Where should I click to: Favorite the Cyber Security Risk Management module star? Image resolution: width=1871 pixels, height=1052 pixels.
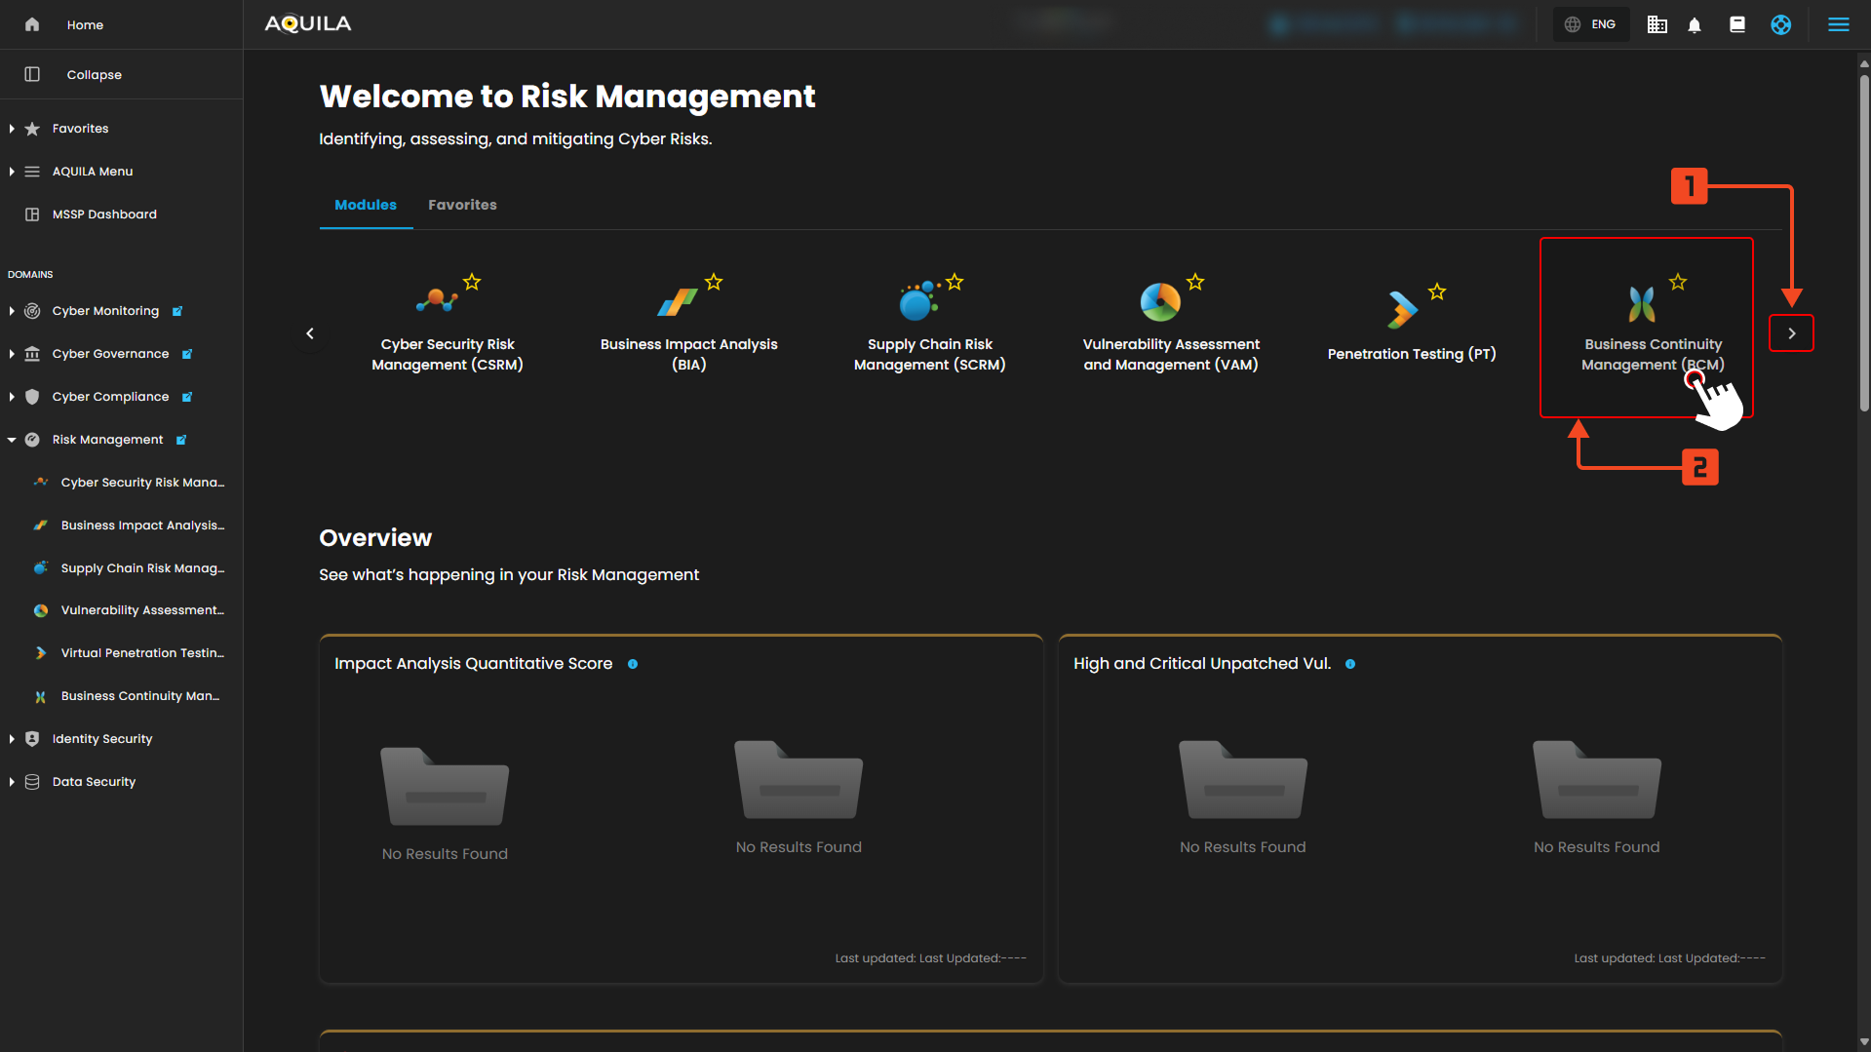(x=472, y=283)
